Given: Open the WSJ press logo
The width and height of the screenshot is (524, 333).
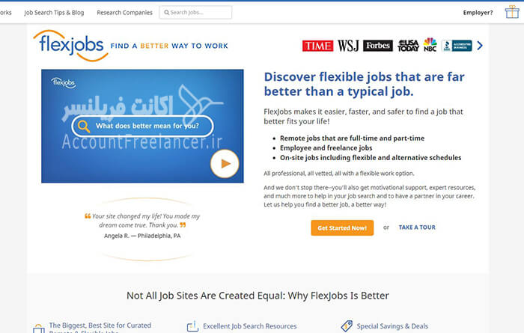Looking at the screenshot, I should pos(348,46).
